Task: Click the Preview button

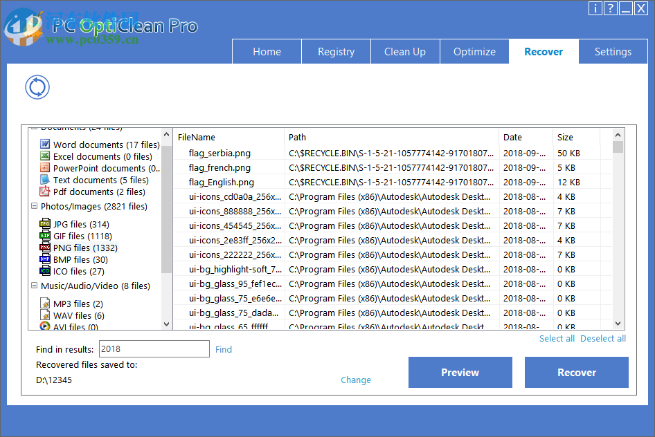Action: 460,373
